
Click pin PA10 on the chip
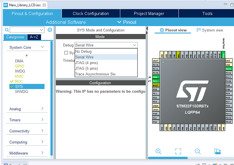(x=229, y=81)
